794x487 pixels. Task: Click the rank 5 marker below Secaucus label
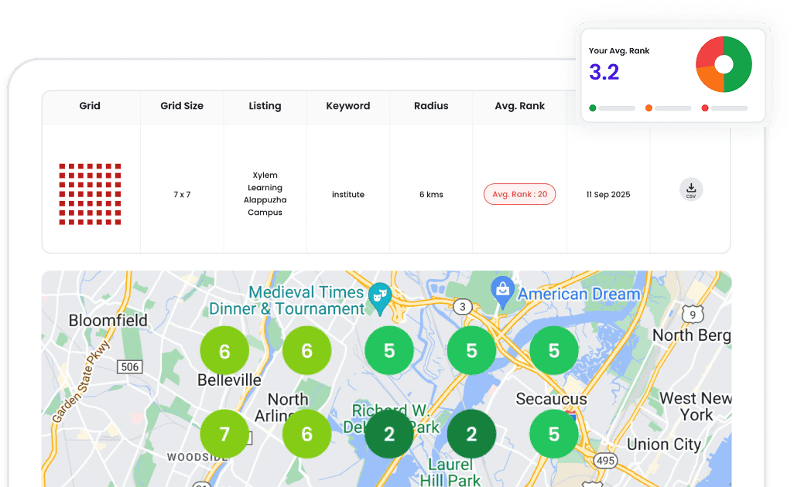(x=554, y=434)
